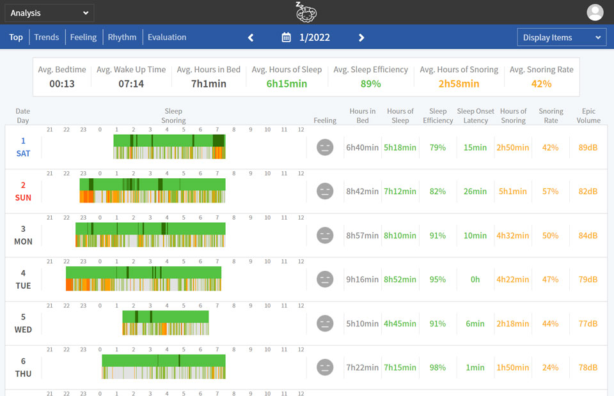Select the date link 3 MON
Image resolution: width=614 pixels, height=396 pixels.
pyautogui.click(x=23, y=235)
